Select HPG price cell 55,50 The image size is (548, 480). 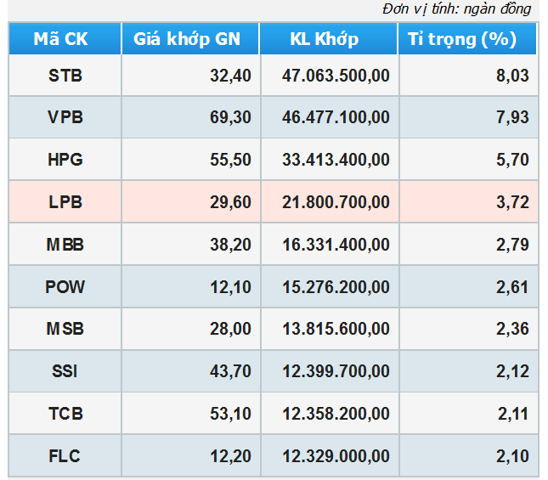click(x=230, y=159)
